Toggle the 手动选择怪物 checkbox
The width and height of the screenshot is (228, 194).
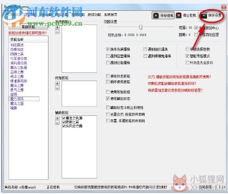click(x=187, y=49)
